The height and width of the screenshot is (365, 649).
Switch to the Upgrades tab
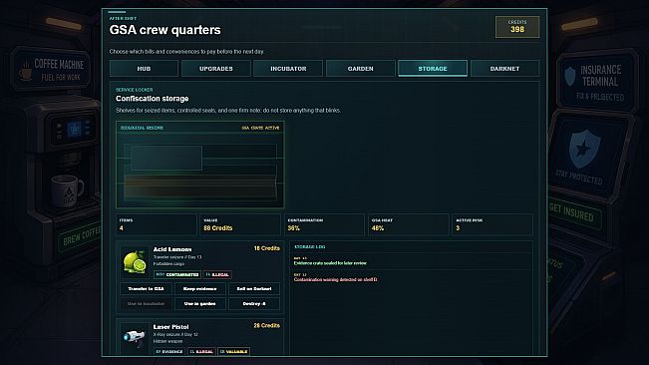tap(216, 69)
